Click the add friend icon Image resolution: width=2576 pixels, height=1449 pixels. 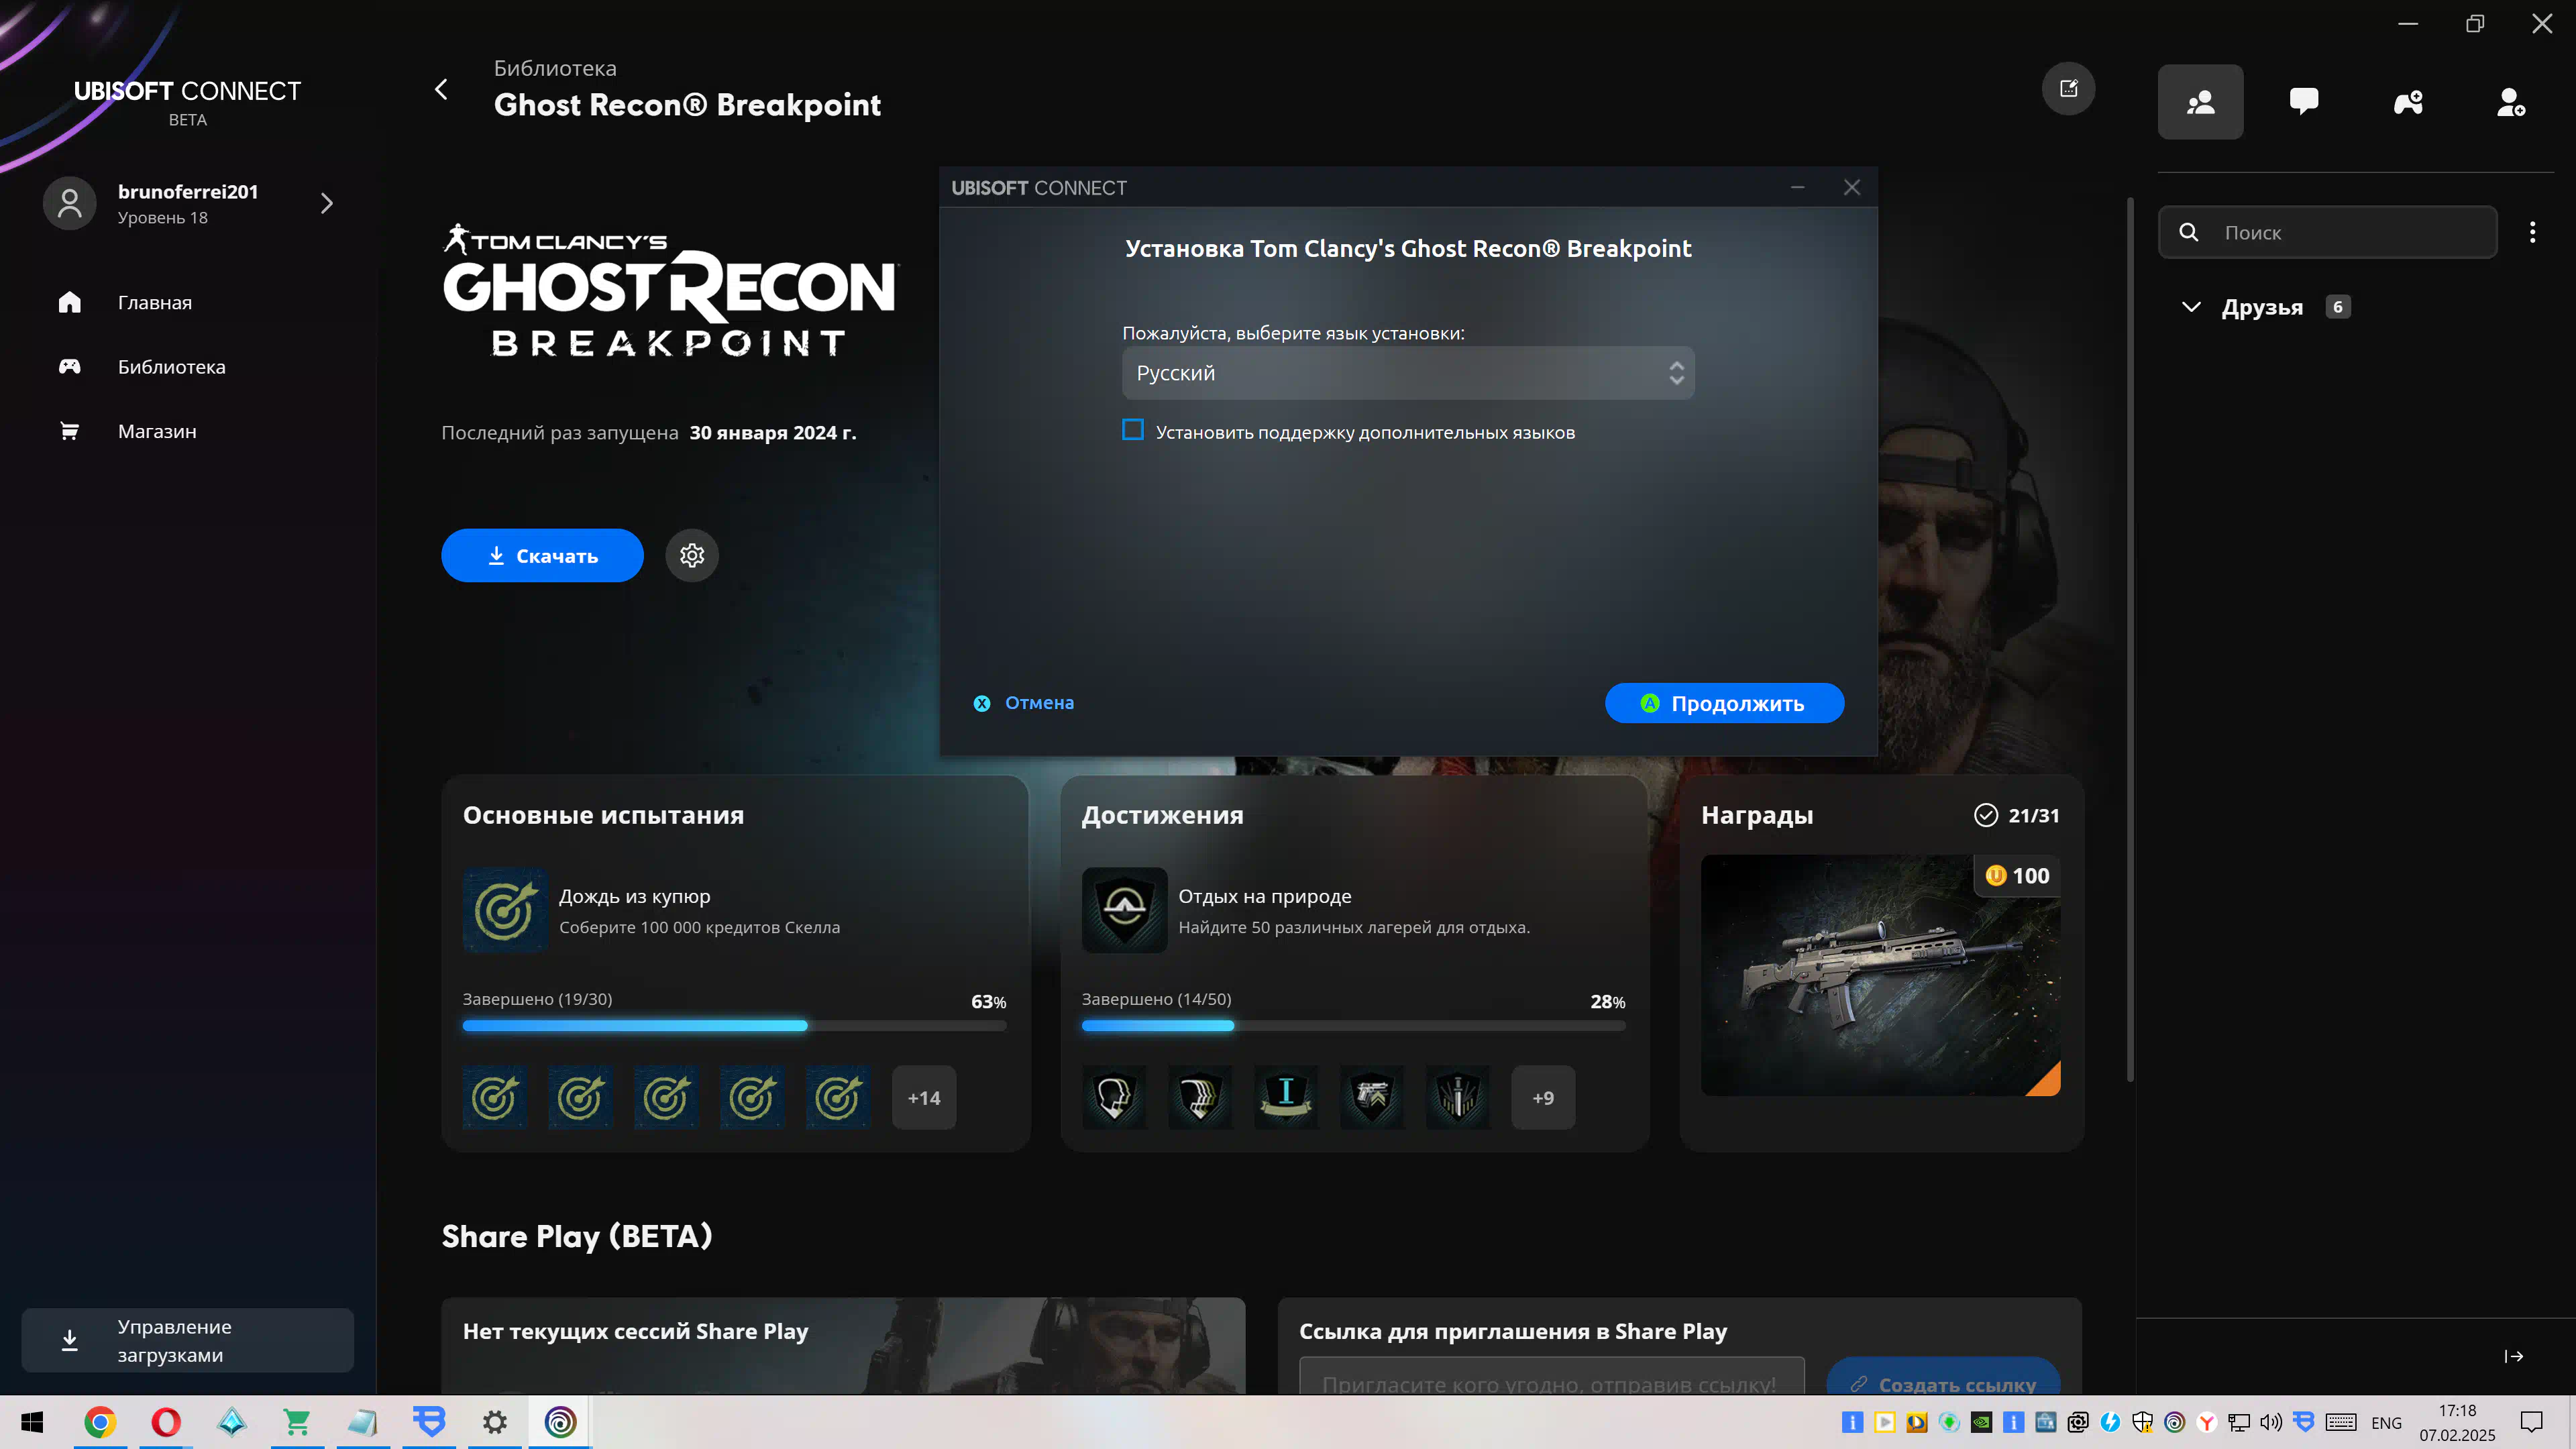(2511, 102)
